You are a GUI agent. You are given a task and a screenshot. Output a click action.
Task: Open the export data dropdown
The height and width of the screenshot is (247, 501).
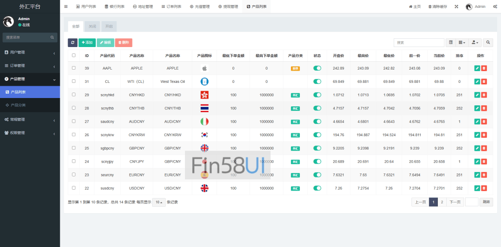tap(475, 43)
